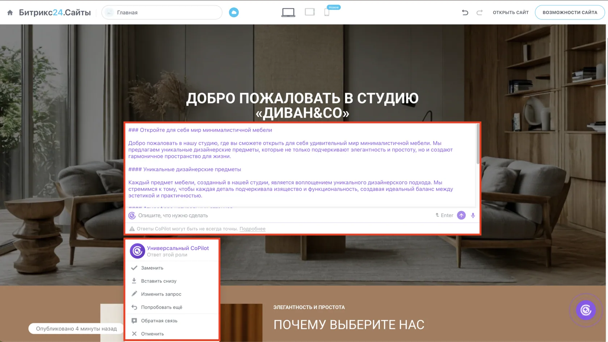Choose Заменить to replace the text
The height and width of the screenshot is (342, 608).
[x=172, y=268]
